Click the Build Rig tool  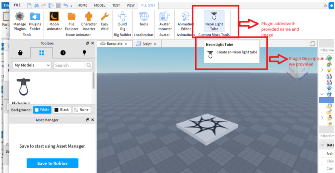tap(123, 21)
